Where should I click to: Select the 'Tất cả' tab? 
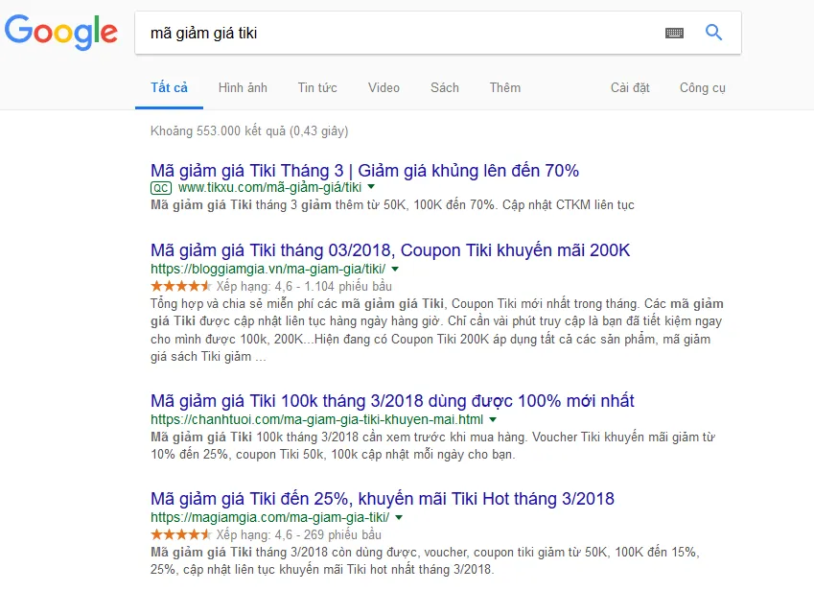click(x=170, y=87)
